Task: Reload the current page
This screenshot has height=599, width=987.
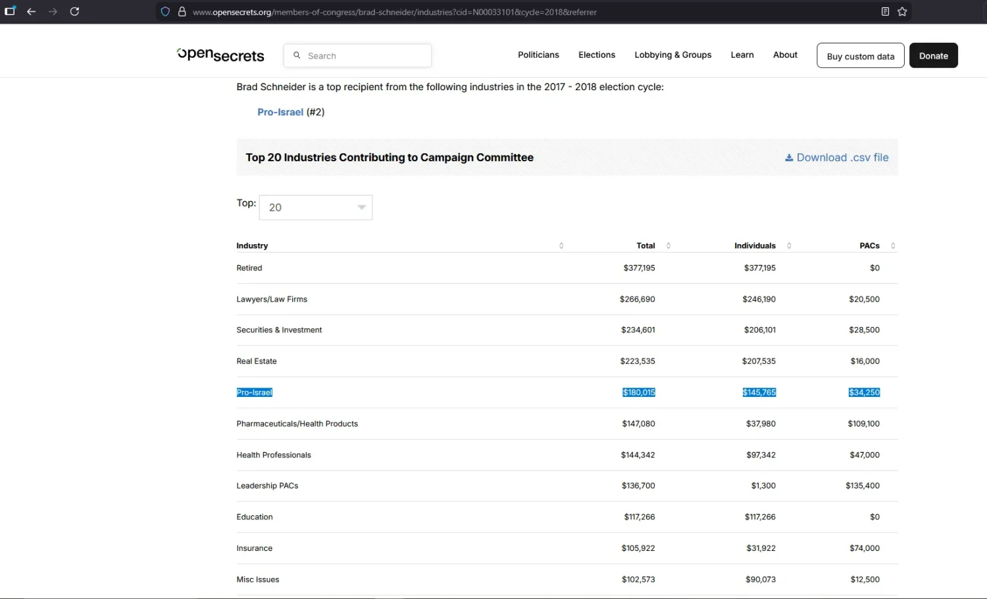Action: tap(74, 12)
